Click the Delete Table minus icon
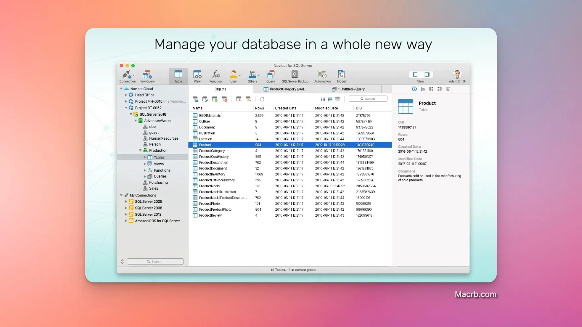 224,99
